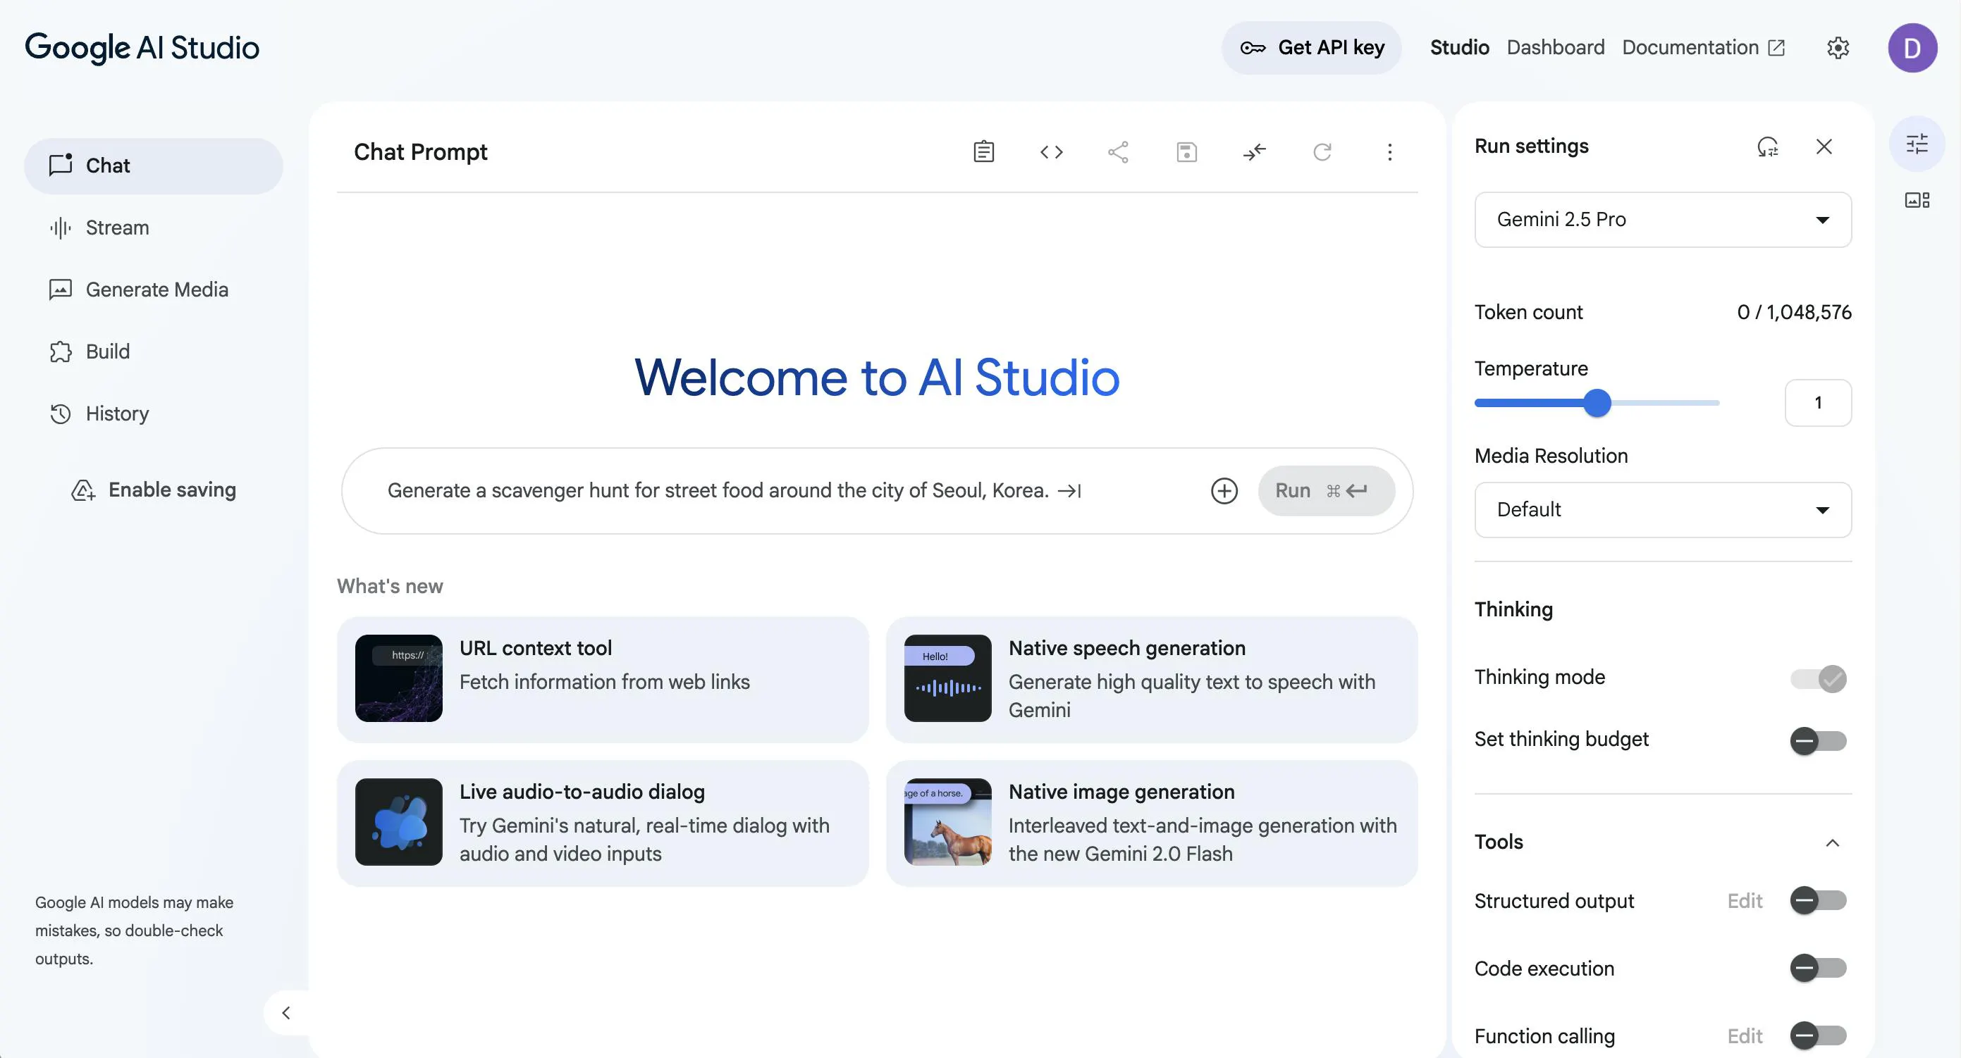Reset run settings to default icon
The image size is (1961, 1058).
click(1768, 146)
